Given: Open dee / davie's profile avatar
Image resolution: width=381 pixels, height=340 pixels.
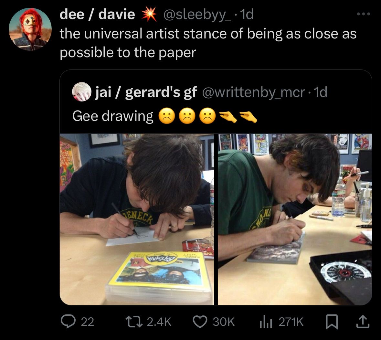Looking at the screenshot, I should 30,29.
